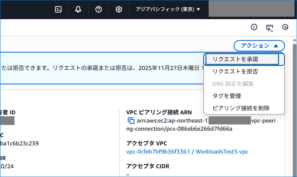Open the notifications bell icon

[x=78, y=9]
